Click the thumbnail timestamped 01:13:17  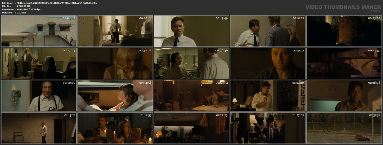(x=39, y=128)
